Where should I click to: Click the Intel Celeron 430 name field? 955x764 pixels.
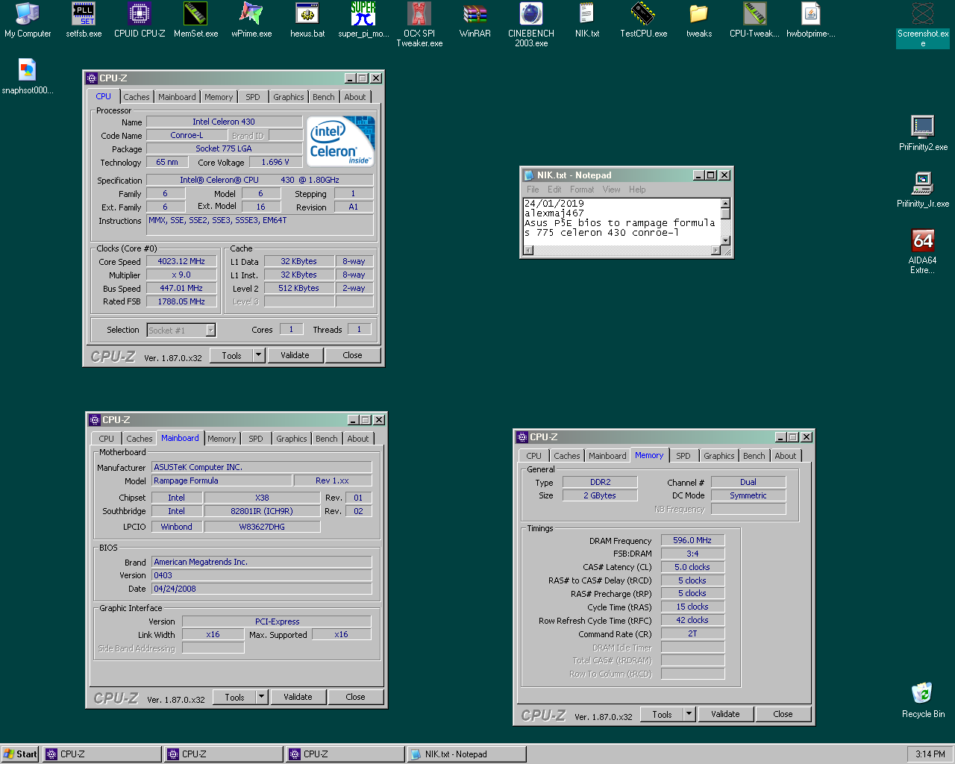coord(224,122)
